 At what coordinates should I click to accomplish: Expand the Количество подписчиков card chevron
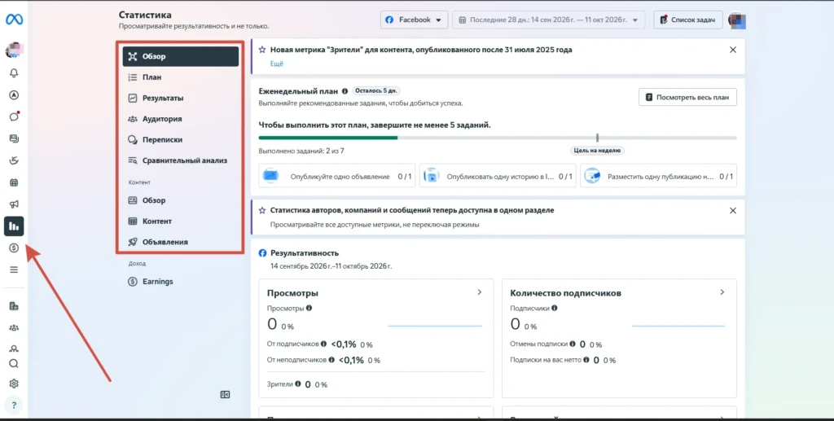pos(722,292)
